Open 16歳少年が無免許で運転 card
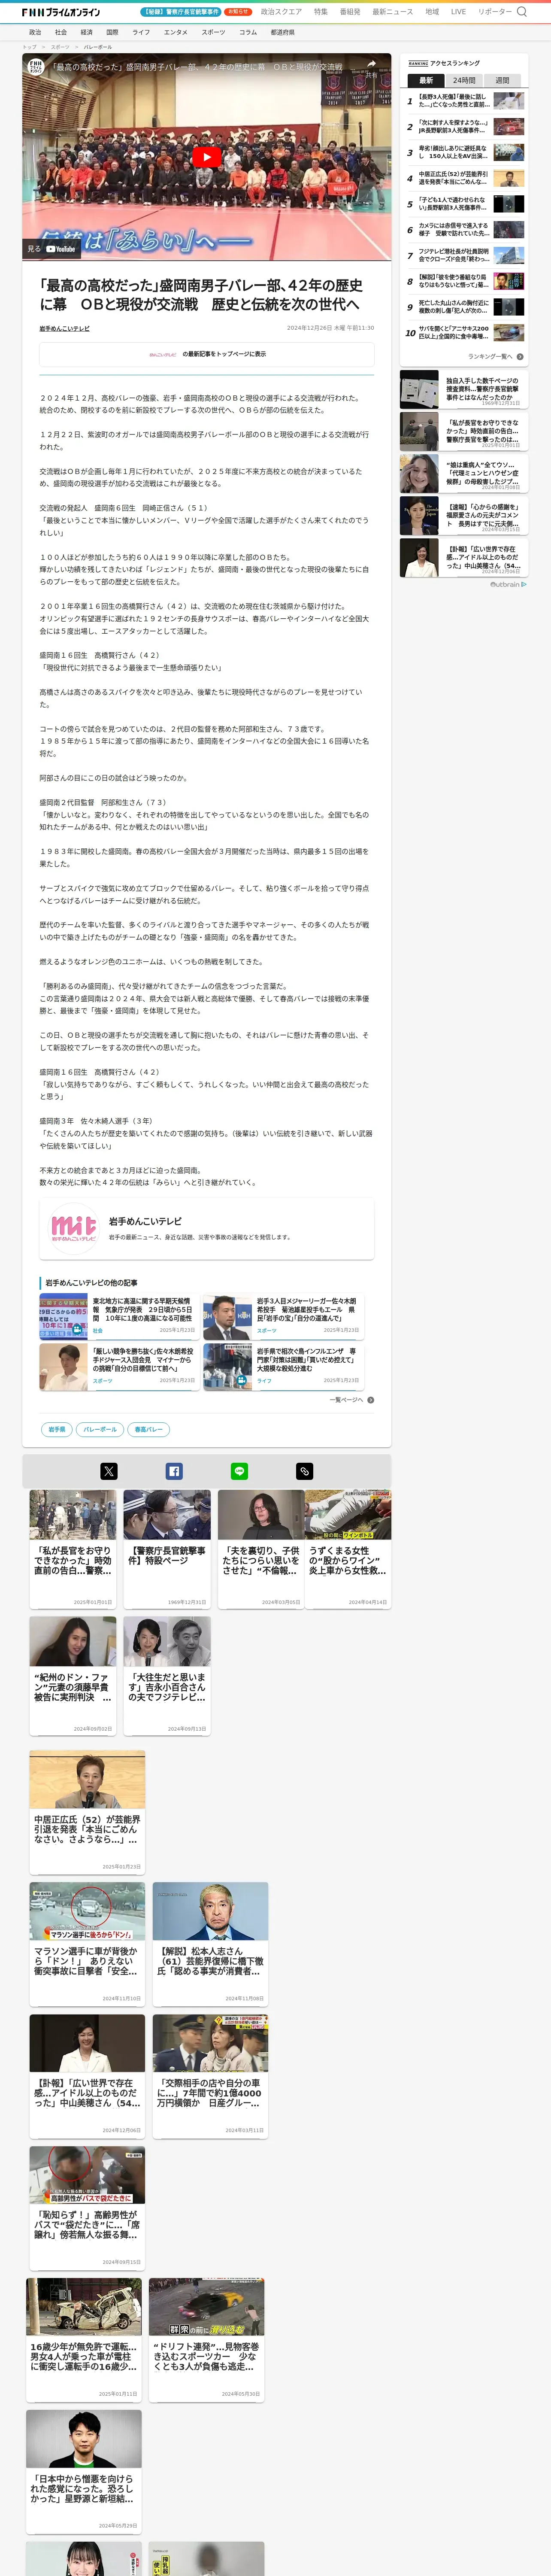 point(84,2340)
